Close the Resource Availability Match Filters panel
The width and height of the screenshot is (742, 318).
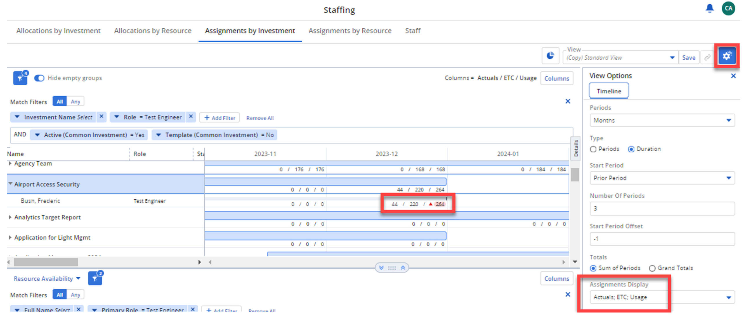(x=568, y=295)
